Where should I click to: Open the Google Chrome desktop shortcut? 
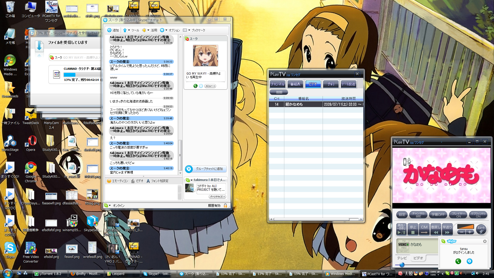click(31, 172)
